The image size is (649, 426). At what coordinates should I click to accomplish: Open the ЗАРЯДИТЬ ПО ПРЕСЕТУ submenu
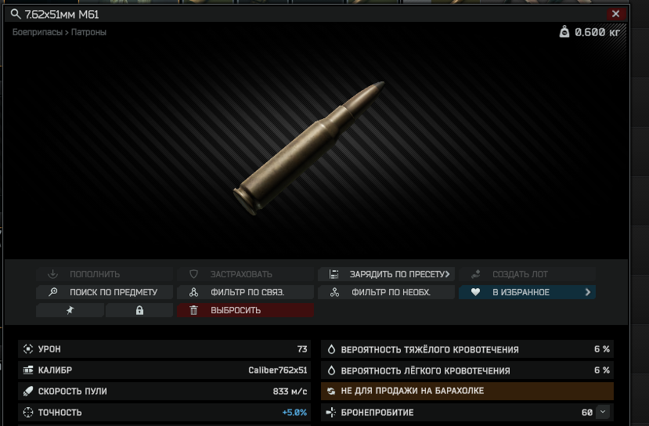click(x=386, y=274)
